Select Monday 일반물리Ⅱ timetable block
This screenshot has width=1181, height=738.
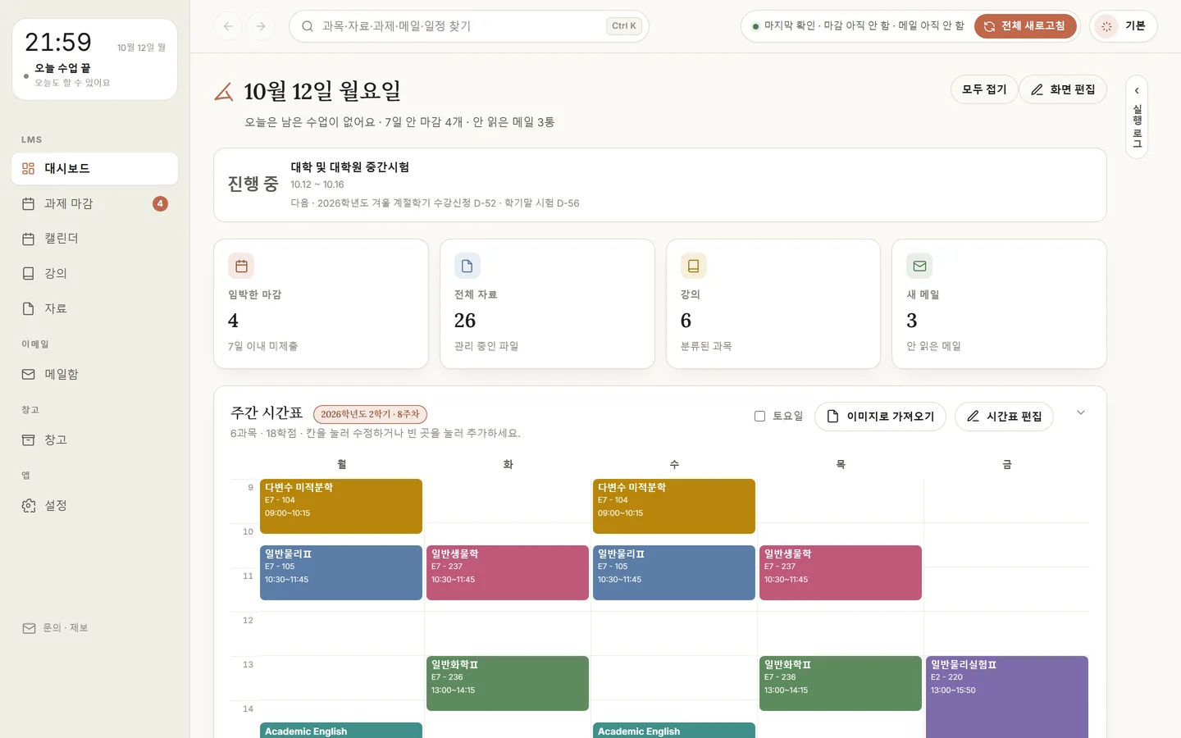341,572
